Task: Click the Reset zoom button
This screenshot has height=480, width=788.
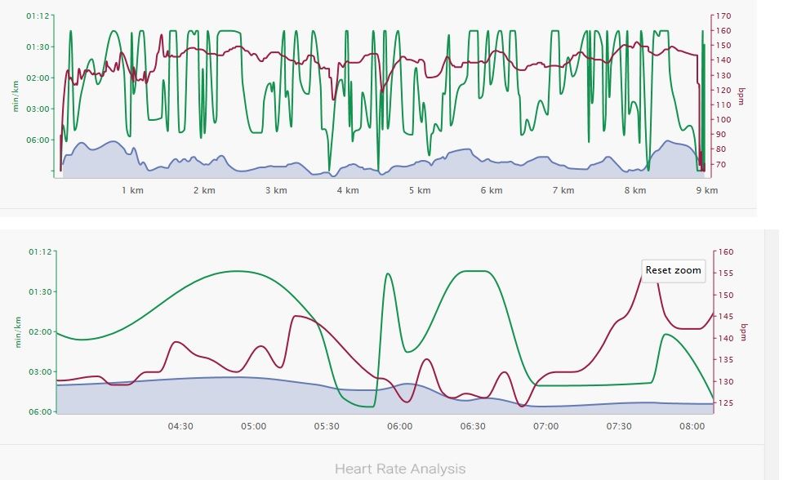Action: coord(674,270)
